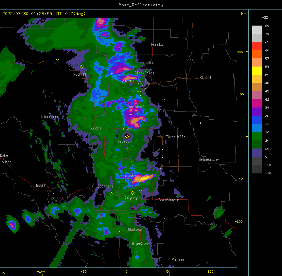
Task: Click the Base_Reflectivity title text
Action: (x=141, y=5)
